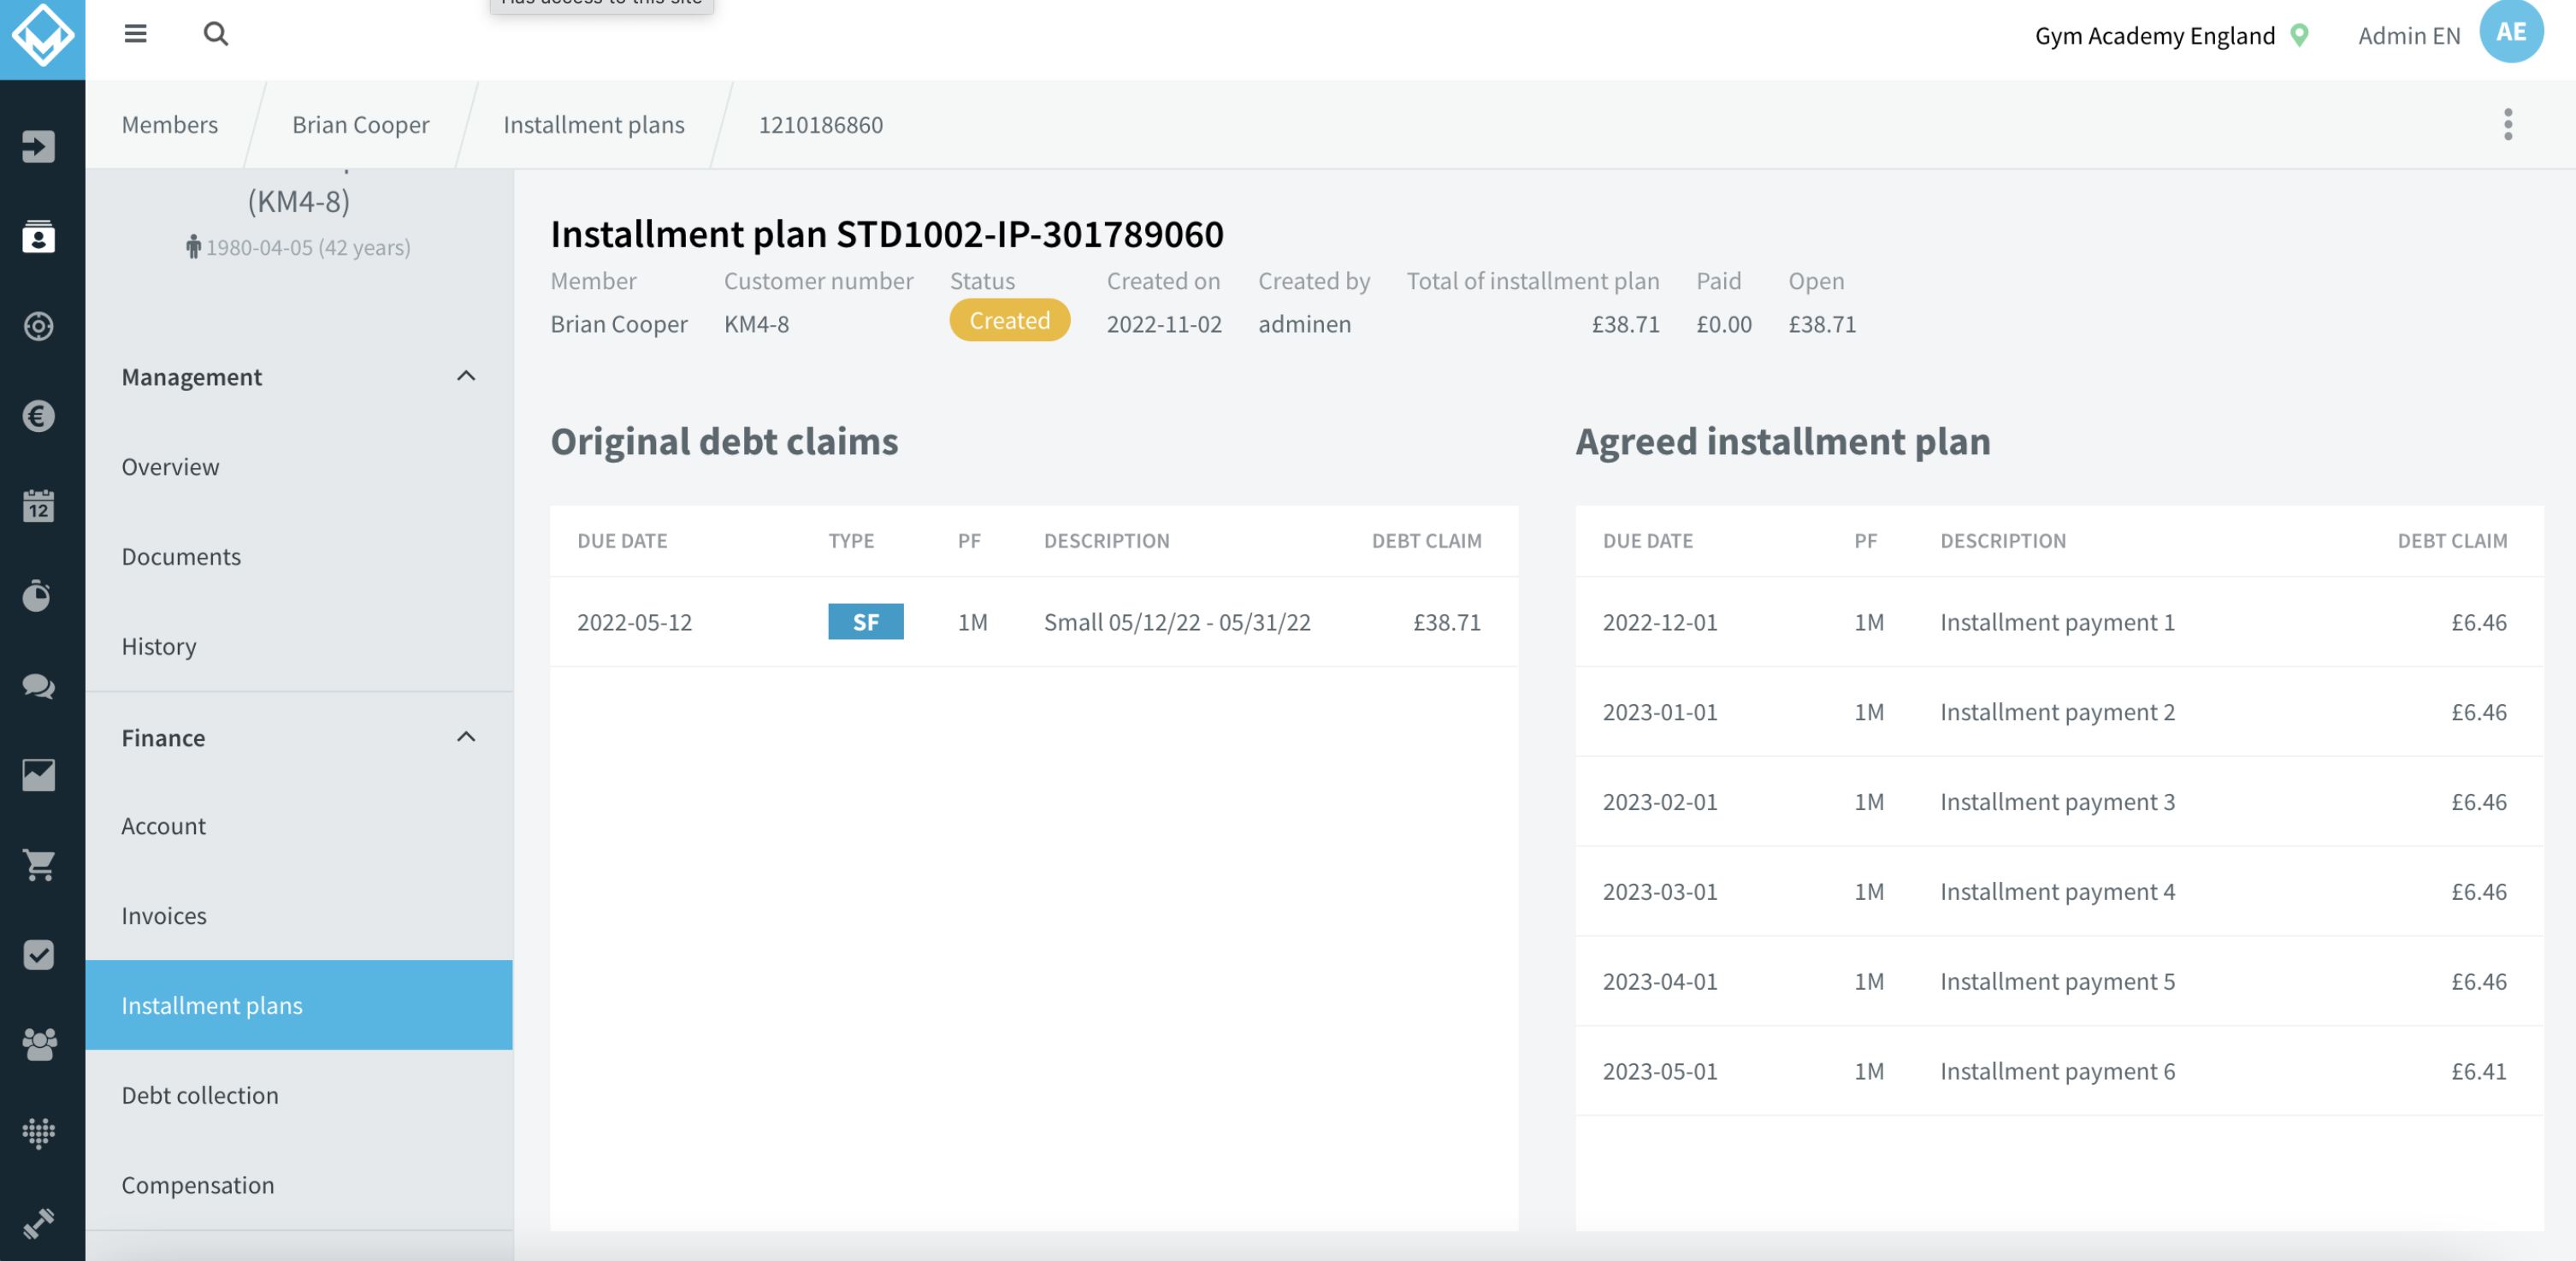The width and height of the screenshot is (2576, 1261).
Task: Open the members card sidebar icon
Action: pyautogui.click(x=39, y=237)
